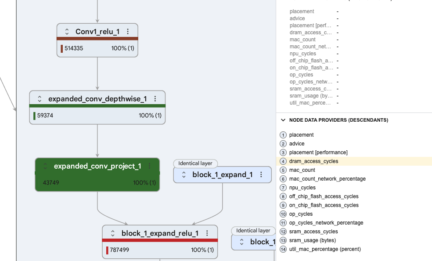Open the expanded_conv_depthwise_1 three-dot menu
Viewport: 432px width, 261px height.
(x=155, y=99)
